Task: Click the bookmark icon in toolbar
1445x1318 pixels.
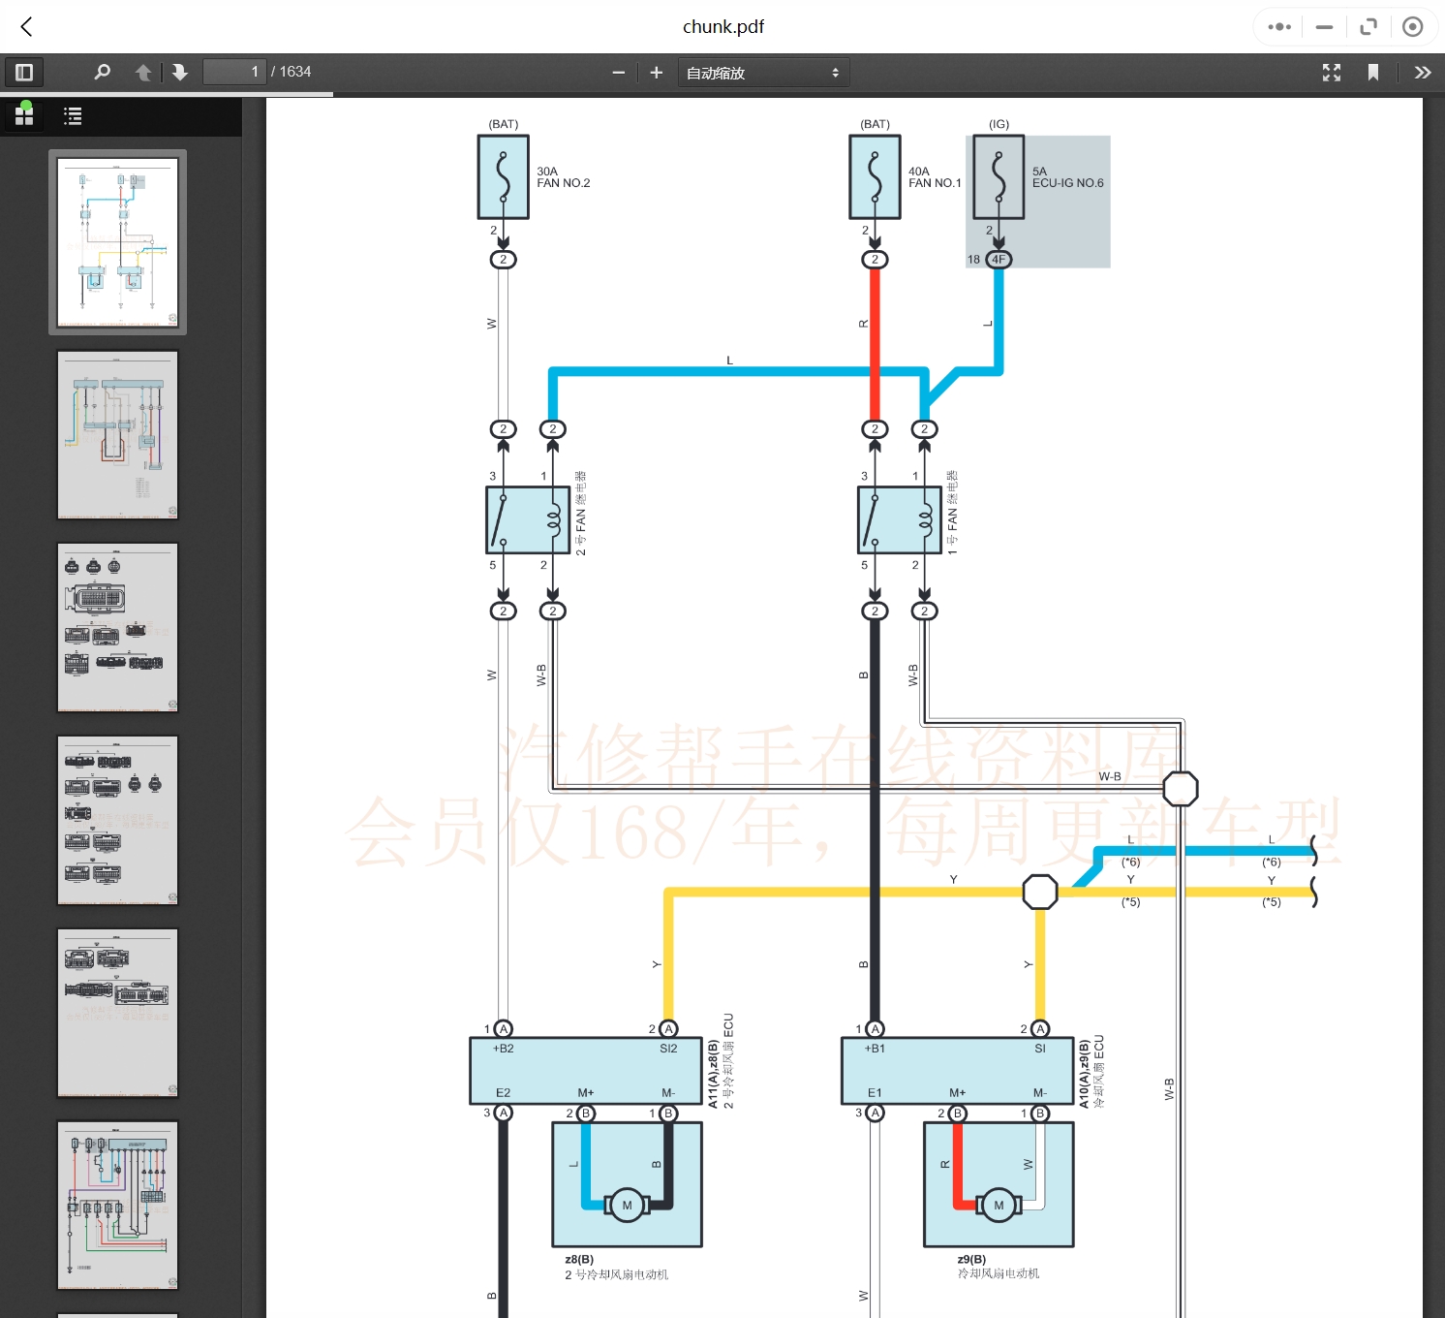Action: (1372, 73)
